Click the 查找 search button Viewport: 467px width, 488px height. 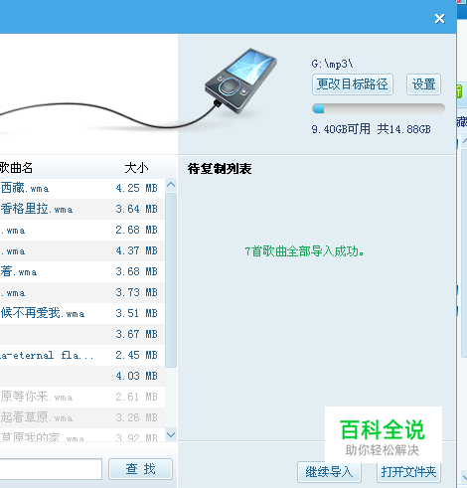[140, 469]
